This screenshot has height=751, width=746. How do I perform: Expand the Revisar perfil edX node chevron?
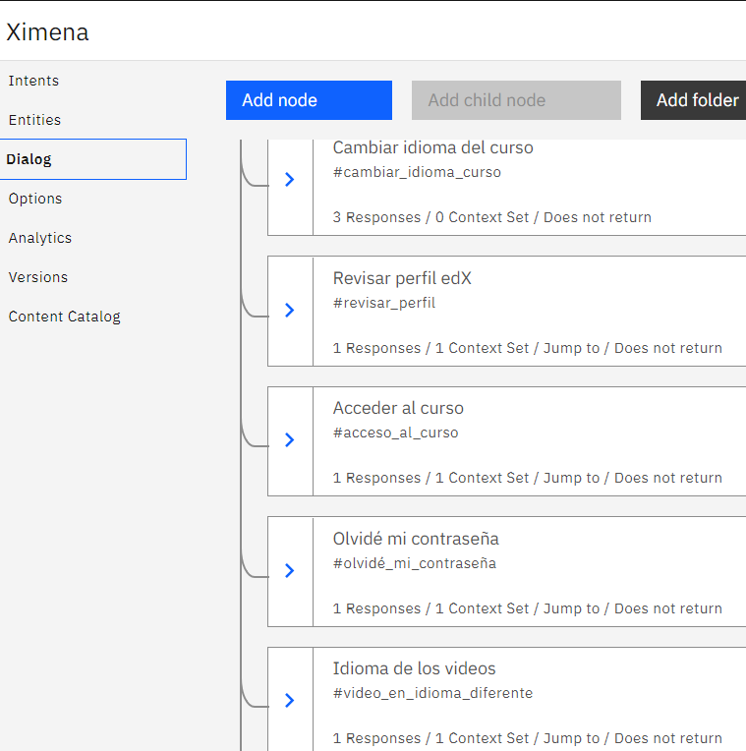tap(290, 311)
